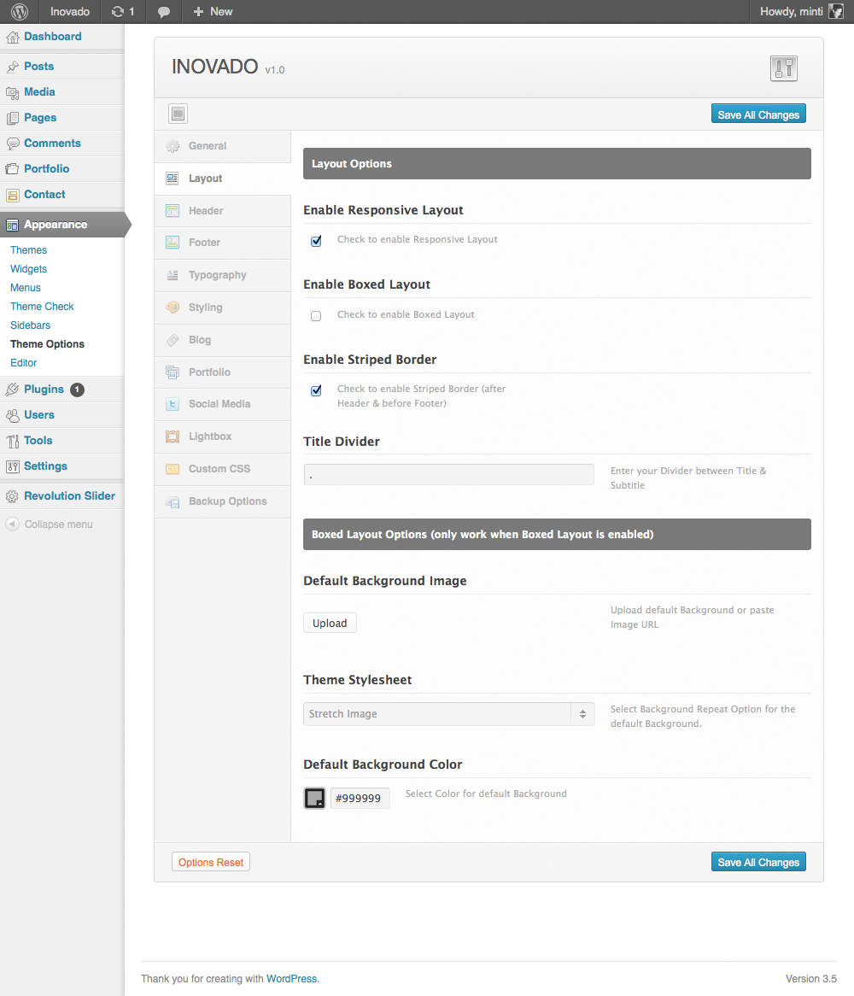Switch to the Typography options tab
Screen dimensions: 854x996
(217, 275)
